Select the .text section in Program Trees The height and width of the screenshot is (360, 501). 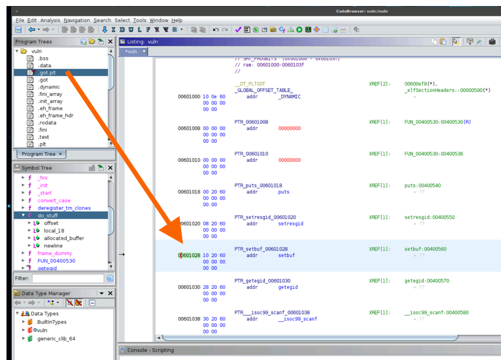pos(44,137)
